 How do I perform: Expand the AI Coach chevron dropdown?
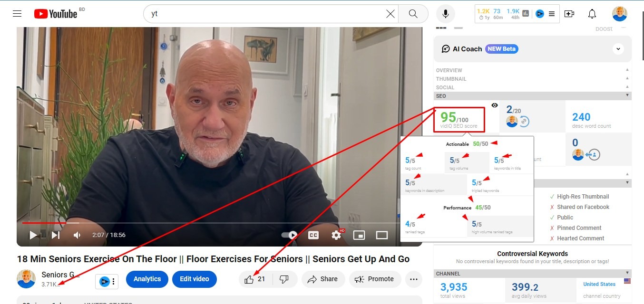coord(618,48)
